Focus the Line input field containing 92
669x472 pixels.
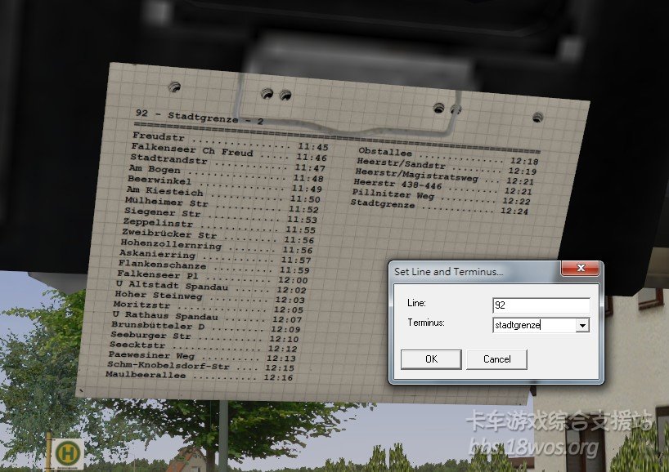541,305
